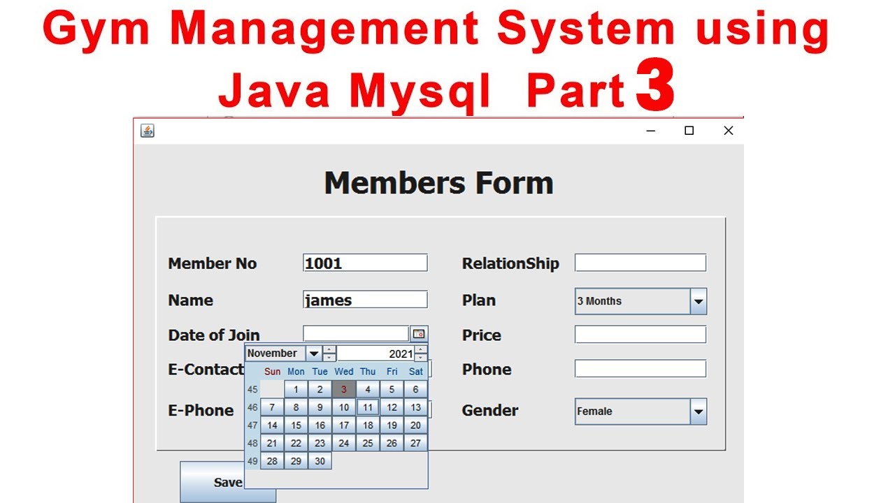895x503 pixels.
Task: Select November 30 in the calendar
Action: point(320,461)
